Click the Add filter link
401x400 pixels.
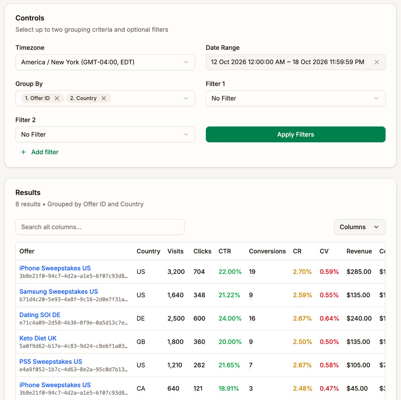45,152
